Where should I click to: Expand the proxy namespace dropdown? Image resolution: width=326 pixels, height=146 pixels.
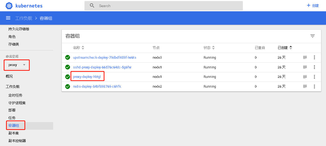(x=24, y=65)
